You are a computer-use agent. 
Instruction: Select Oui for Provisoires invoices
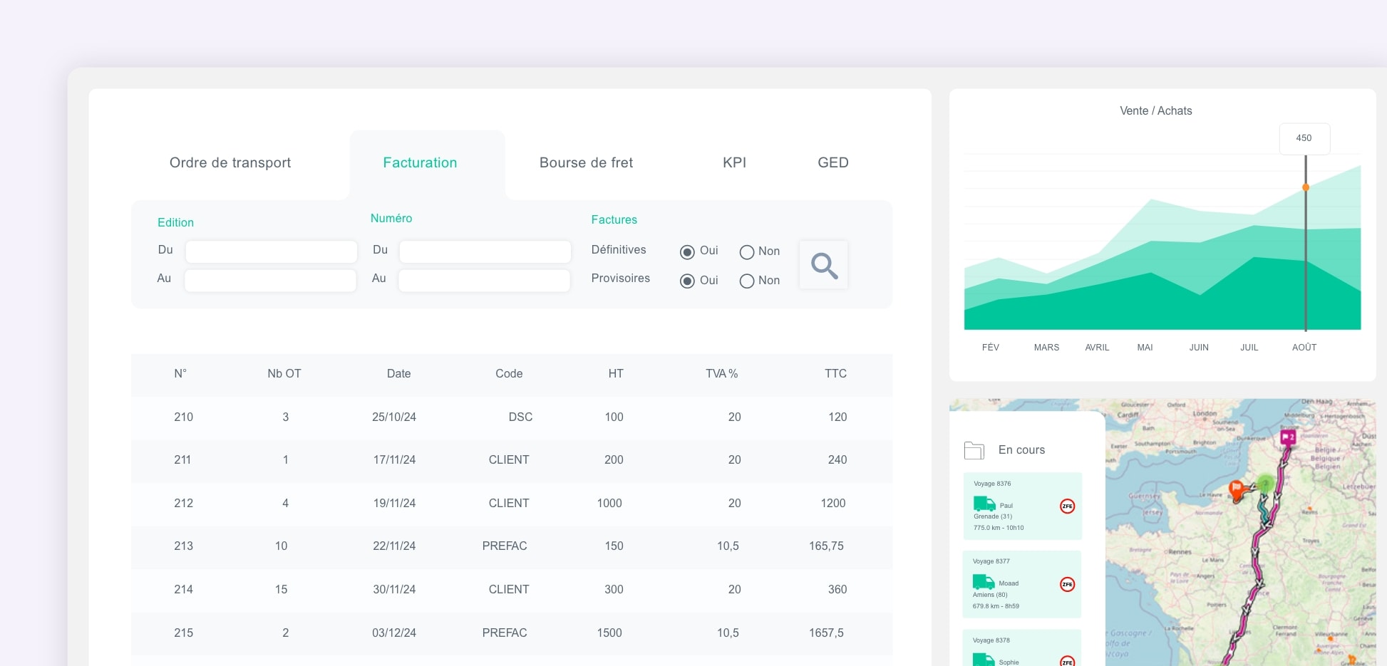point(687,281)
